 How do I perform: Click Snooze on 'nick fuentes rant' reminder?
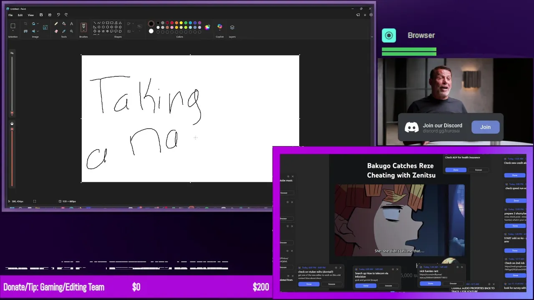tap(453, 283)
